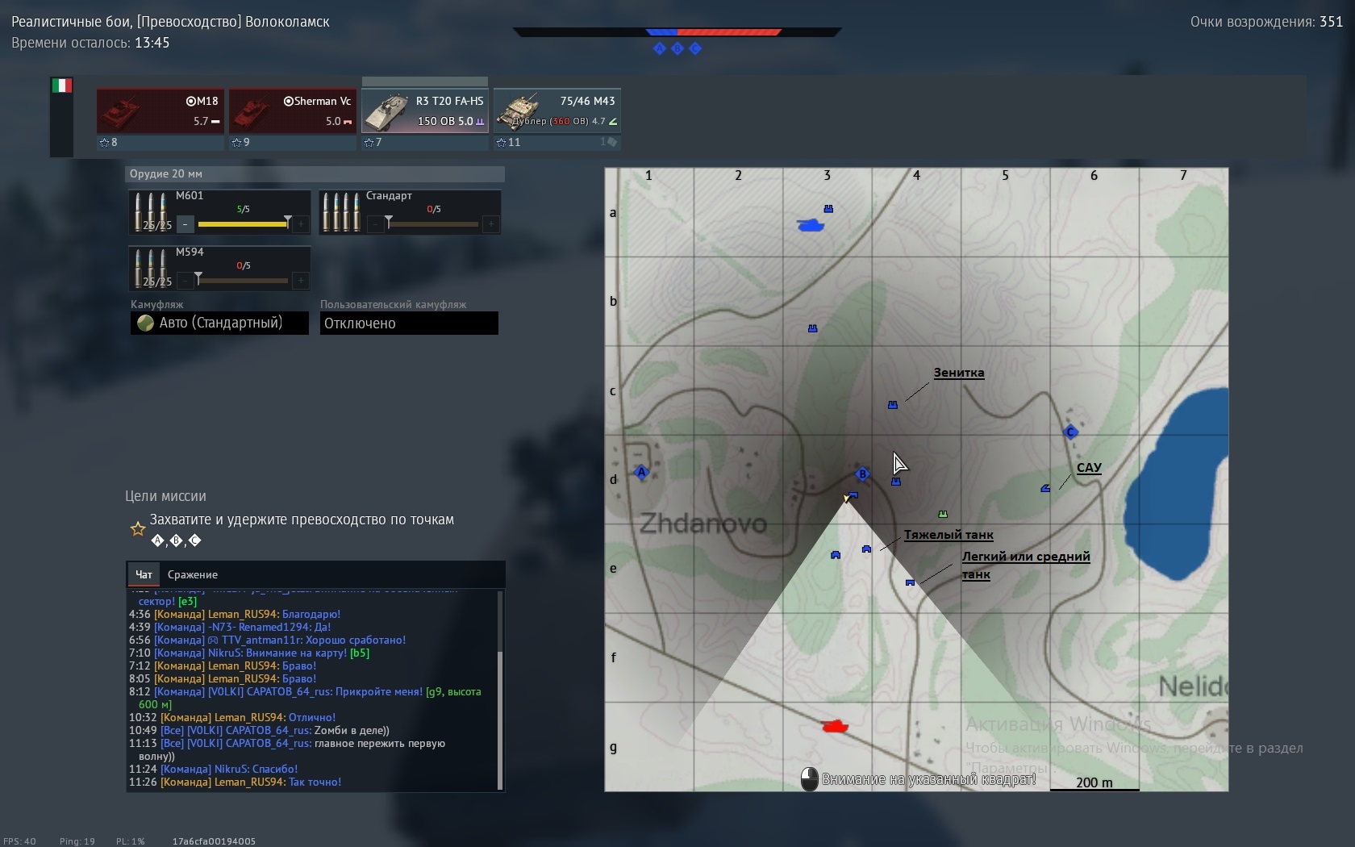The height and width of the screenshot is (847, 1355).
Task: Click the SPG ally marker in d5
Action: pos(1045,488)
